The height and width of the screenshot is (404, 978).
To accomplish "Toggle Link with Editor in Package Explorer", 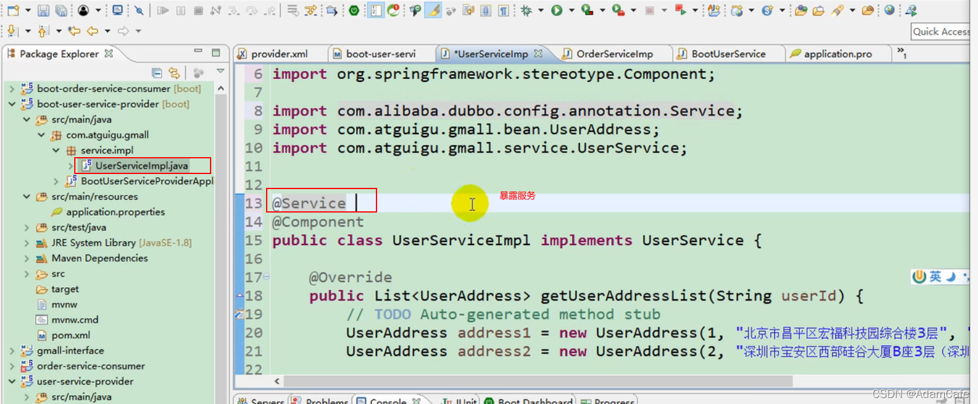I will point(174,73).
